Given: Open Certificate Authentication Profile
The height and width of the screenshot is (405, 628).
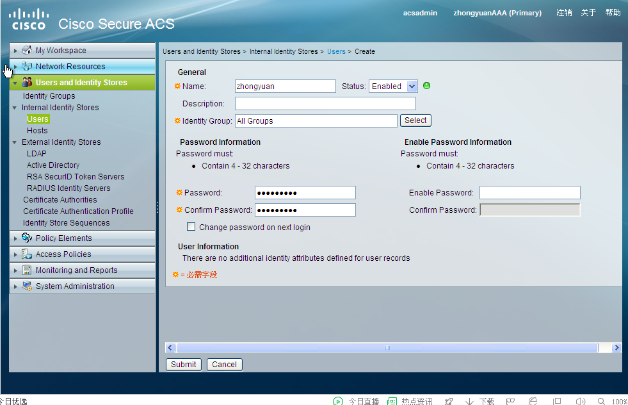Looking at the screenshot, I should 78,211.
